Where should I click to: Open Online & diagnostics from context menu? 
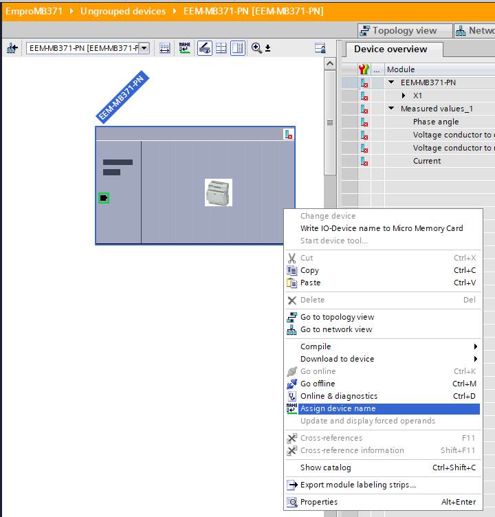coord(383,396)
